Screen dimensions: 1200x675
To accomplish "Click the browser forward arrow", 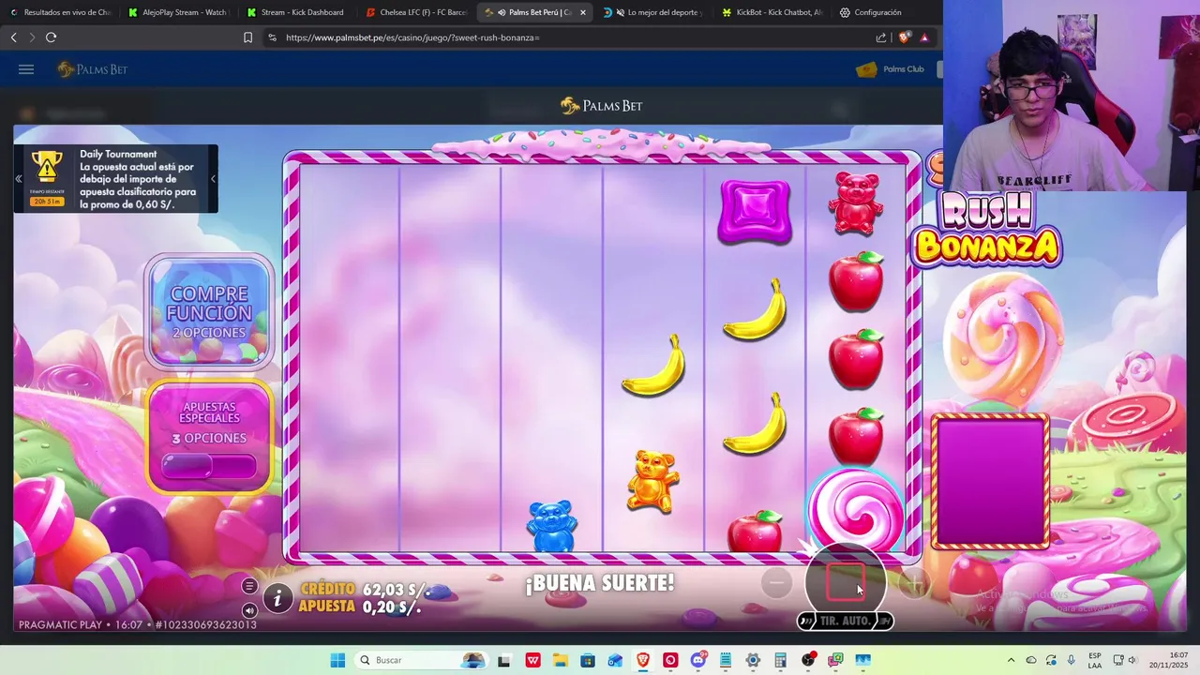I will [x=32, y=37].
